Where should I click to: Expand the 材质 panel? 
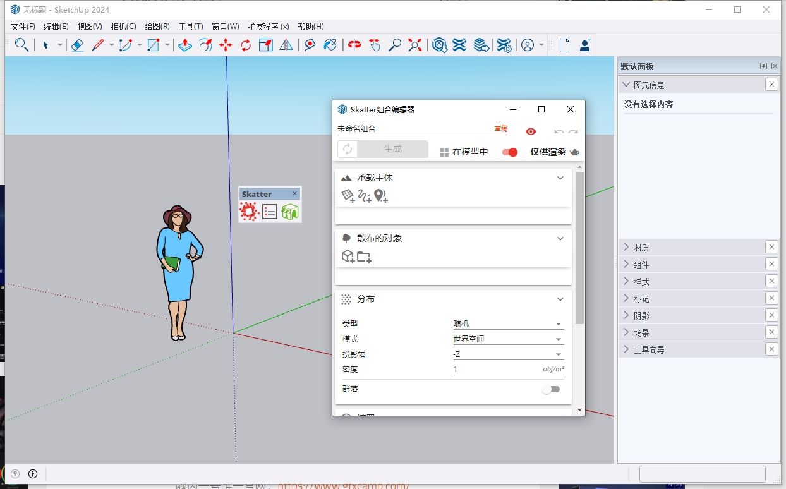tap(699, 247)
